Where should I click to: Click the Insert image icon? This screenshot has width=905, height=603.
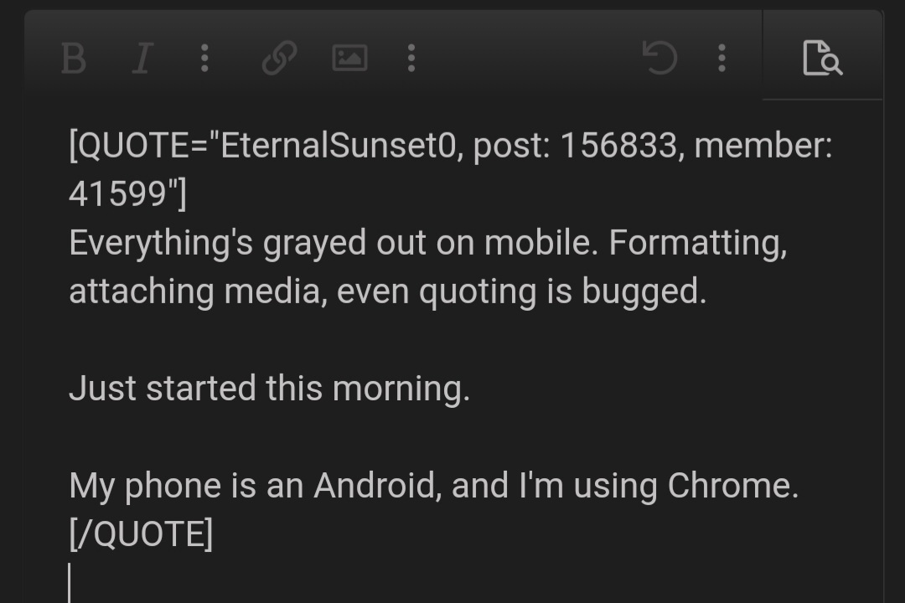point(350,58)
